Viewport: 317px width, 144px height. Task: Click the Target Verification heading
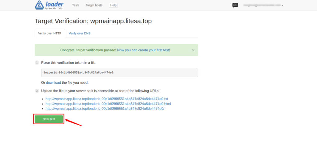93,21
